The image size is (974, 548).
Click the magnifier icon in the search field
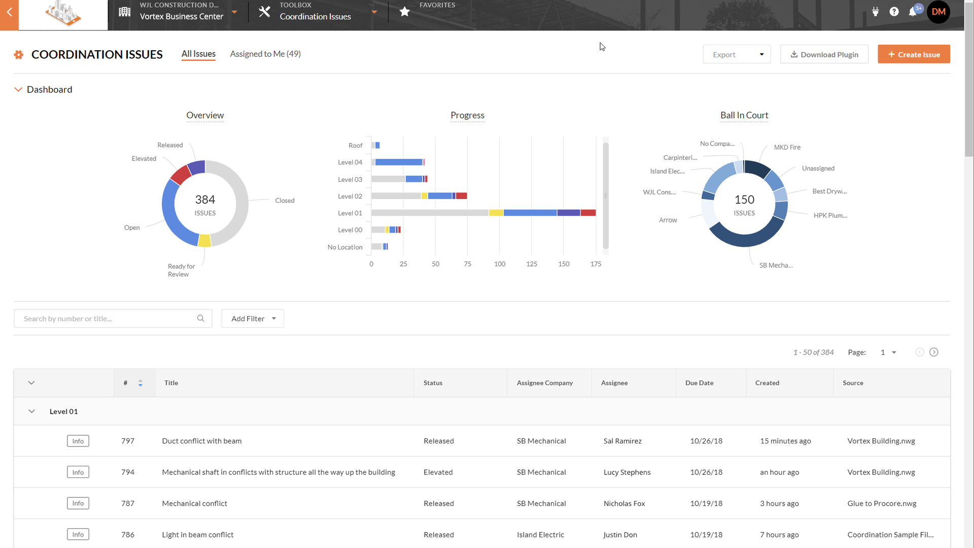tap(200, 318)
